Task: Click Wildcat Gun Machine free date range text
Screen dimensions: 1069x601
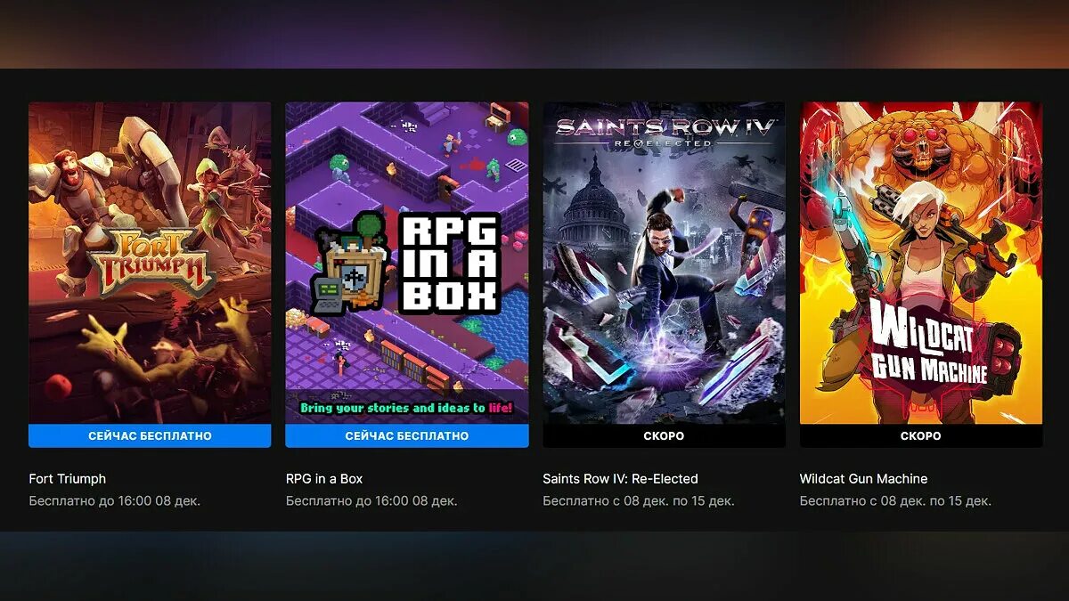Action: tap(895, 501)
